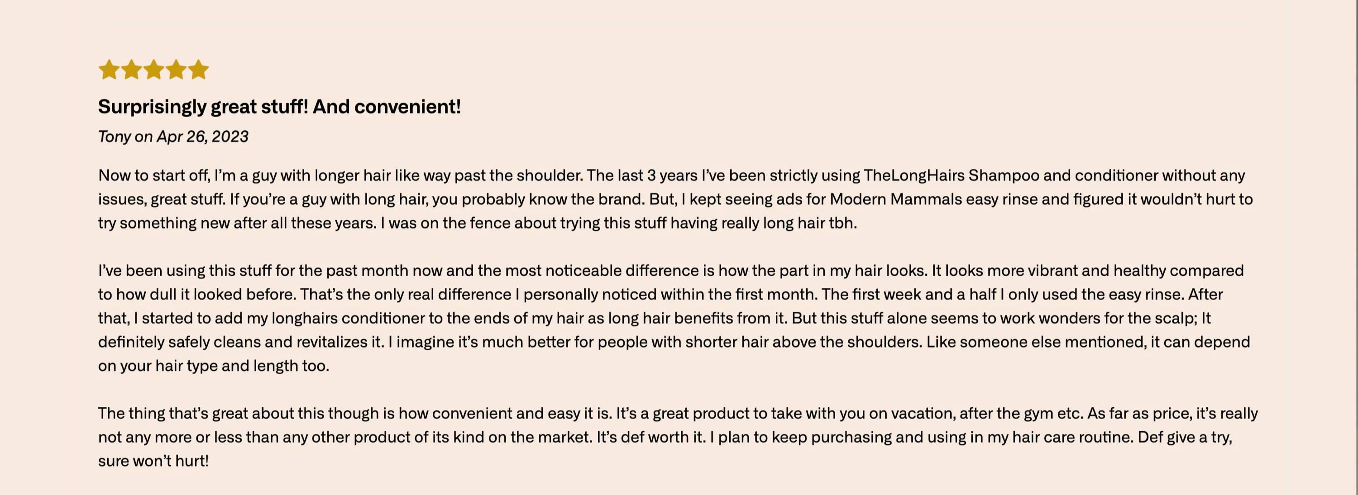Click the review title 'Surprisingly great stuff! And convenient!'
The height and width of the screenshot is (495, 1358).
coord(279,107)
